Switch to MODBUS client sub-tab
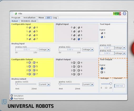This screenshot has width=134, height=111. pos(29,21)
